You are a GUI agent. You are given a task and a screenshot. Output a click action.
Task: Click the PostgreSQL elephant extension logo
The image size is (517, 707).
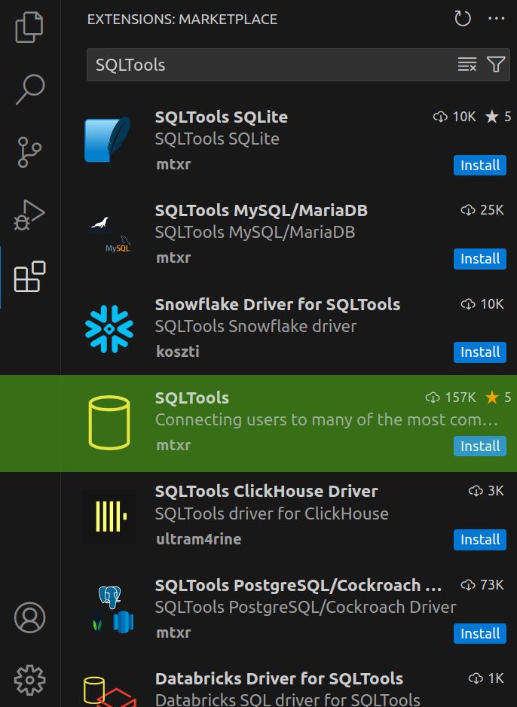click(111, 610)
